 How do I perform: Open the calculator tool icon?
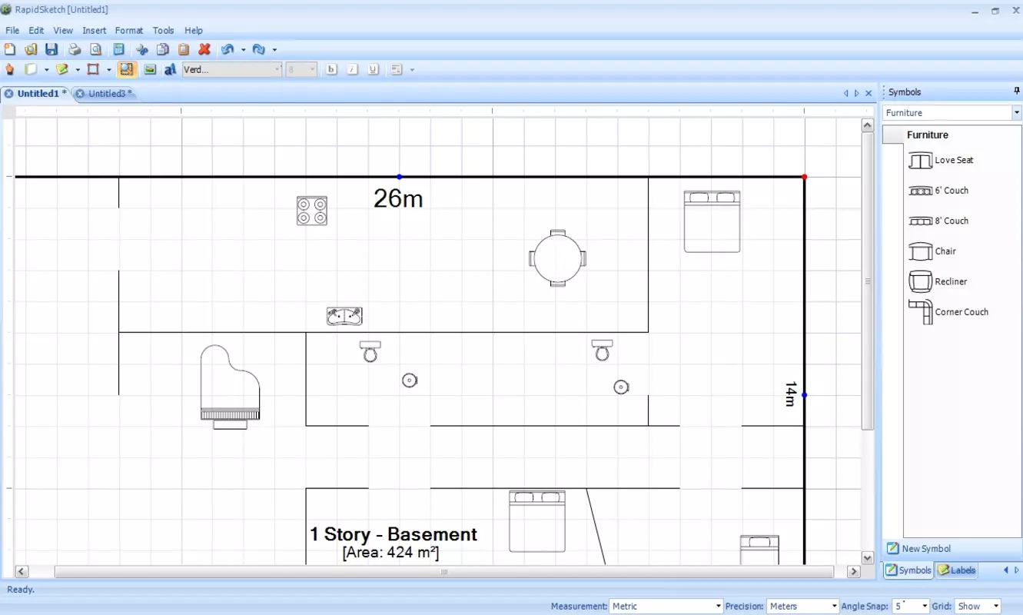point(118,49)
